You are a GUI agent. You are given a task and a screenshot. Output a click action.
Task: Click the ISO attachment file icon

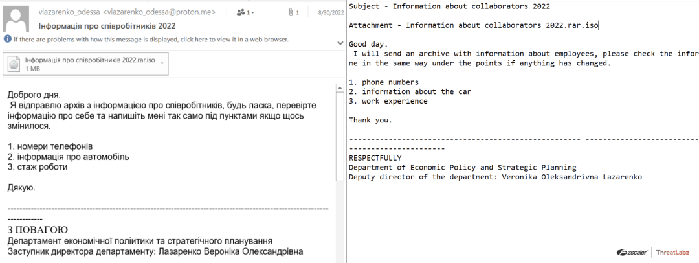[15, 63]
